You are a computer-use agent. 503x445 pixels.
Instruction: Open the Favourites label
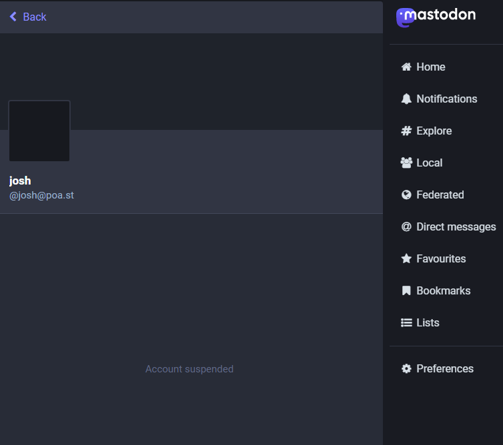pos(441,258)
